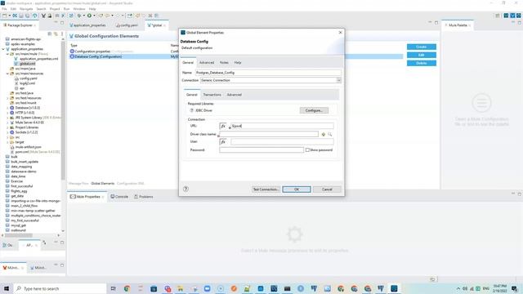
Task: Switch to the Transactions tab
Action: tap(212, 95)
